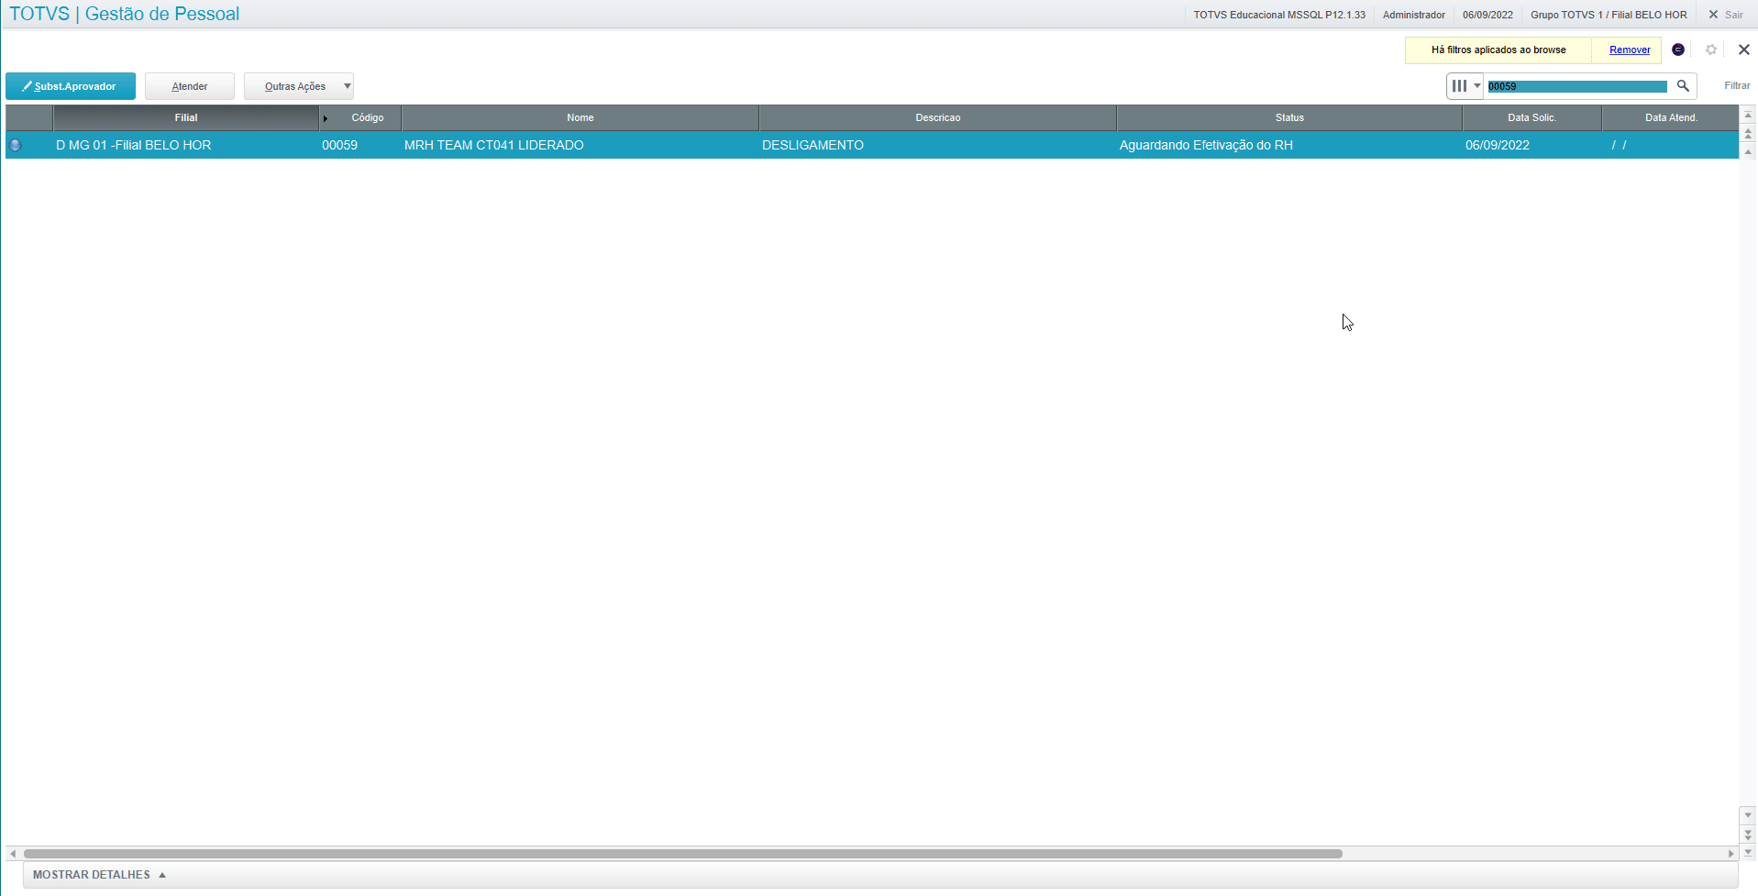Image resolution: width=1758 pixels, height=896 pixels.
Task: Click 'TOTVS Educacional MSSQL P12.1.33' label
Action: coord(1279,15)
